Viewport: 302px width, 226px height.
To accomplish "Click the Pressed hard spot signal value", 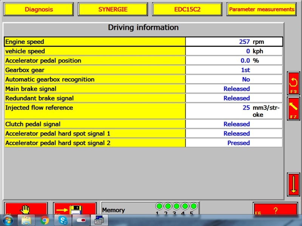I will 239,143.
